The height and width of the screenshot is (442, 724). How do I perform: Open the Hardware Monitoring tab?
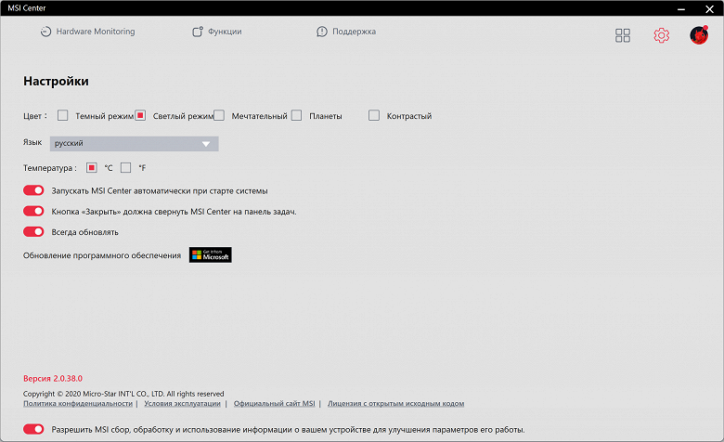click(88, 32)
